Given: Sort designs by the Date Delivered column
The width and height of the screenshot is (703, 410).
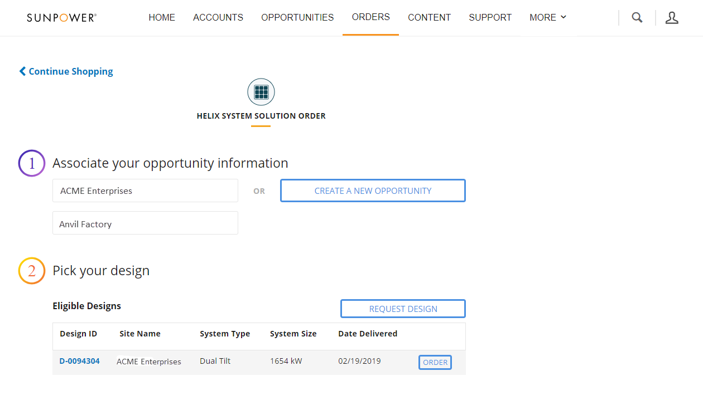Looking at the screenshot, I should tap(368, 333).
